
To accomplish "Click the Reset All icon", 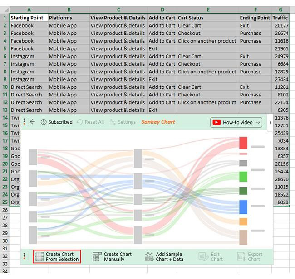I will click(79, 122).
